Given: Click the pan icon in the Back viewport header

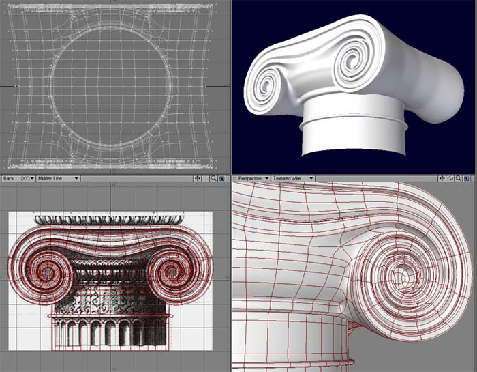Looking at the screenshot, I should pos(198,178).
